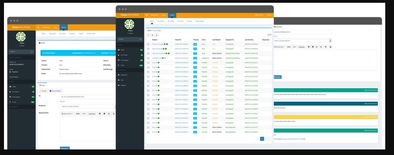Tick checkbox for ticket dated 2015-07-21 13:31:37
Screen dimensions: 394x155
pyautogui.click(x=148, y=63)
